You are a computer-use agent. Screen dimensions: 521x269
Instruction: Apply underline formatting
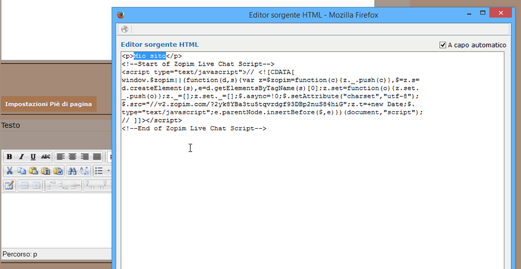pos(33,156)
